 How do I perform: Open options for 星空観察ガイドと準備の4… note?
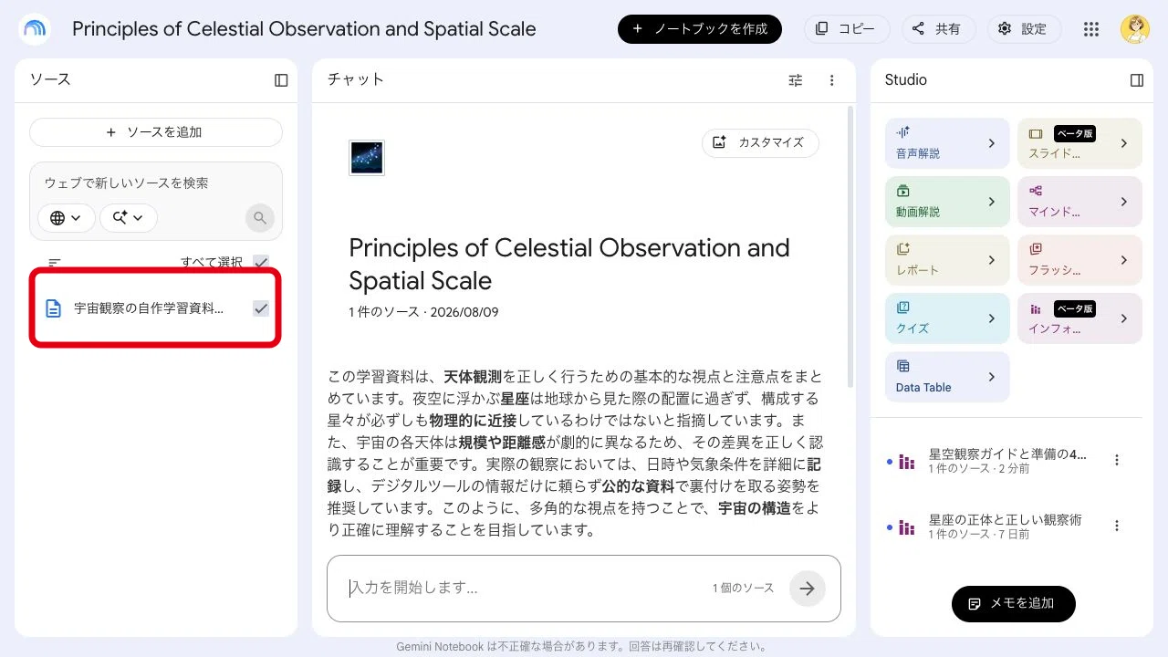click(1117, 461)
